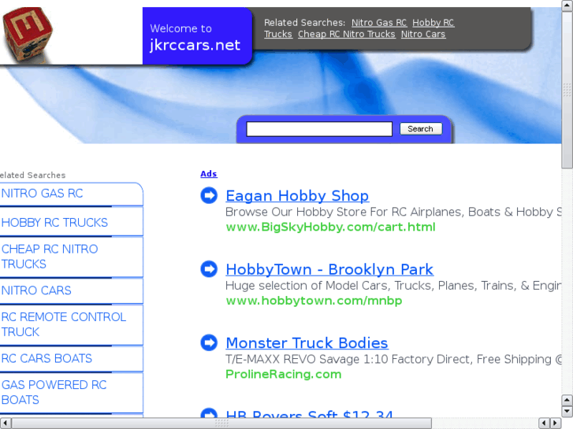Select GAS POWERED RC BOATS in sidebar

click(54, 392)
